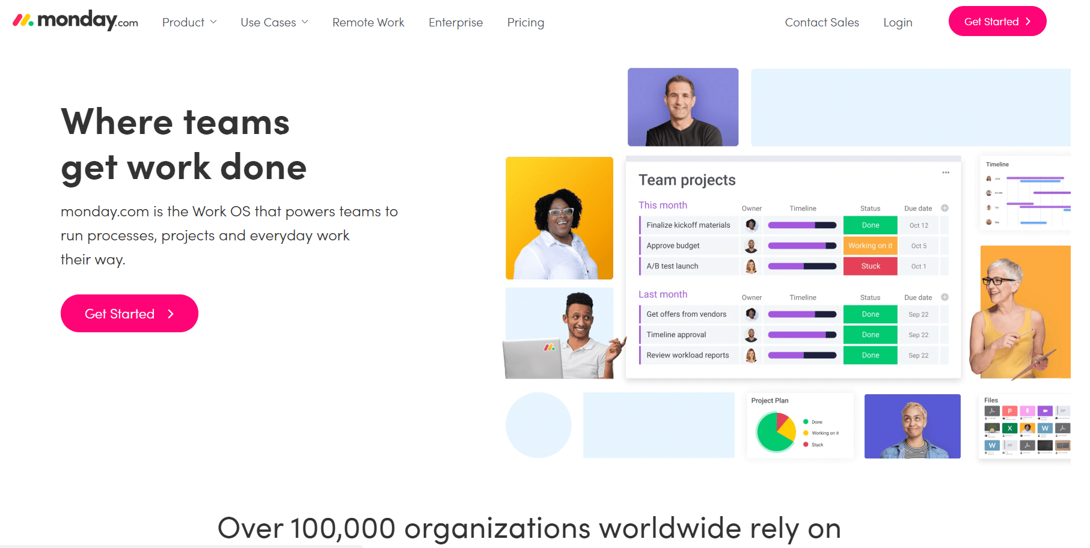Select the This month group title

pyautogui.click(x=663, y=205)
